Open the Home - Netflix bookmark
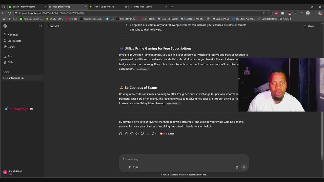The image size is (324, 182). [x=147, y=19]
